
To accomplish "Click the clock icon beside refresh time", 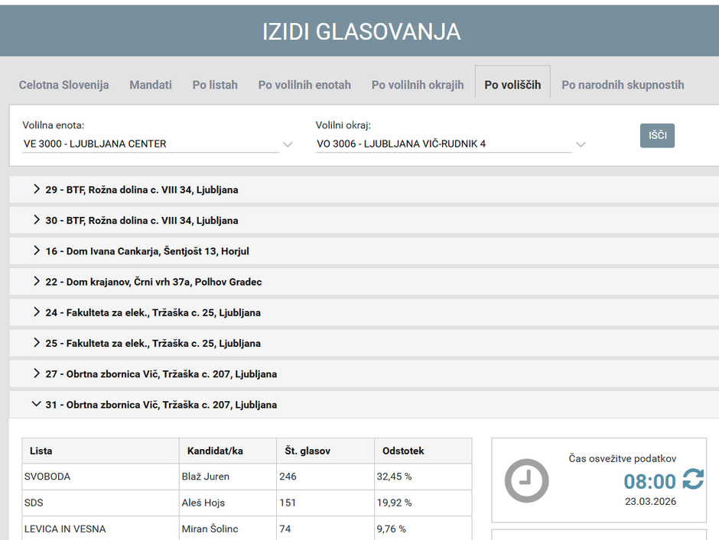I will (x=526, y=481).
